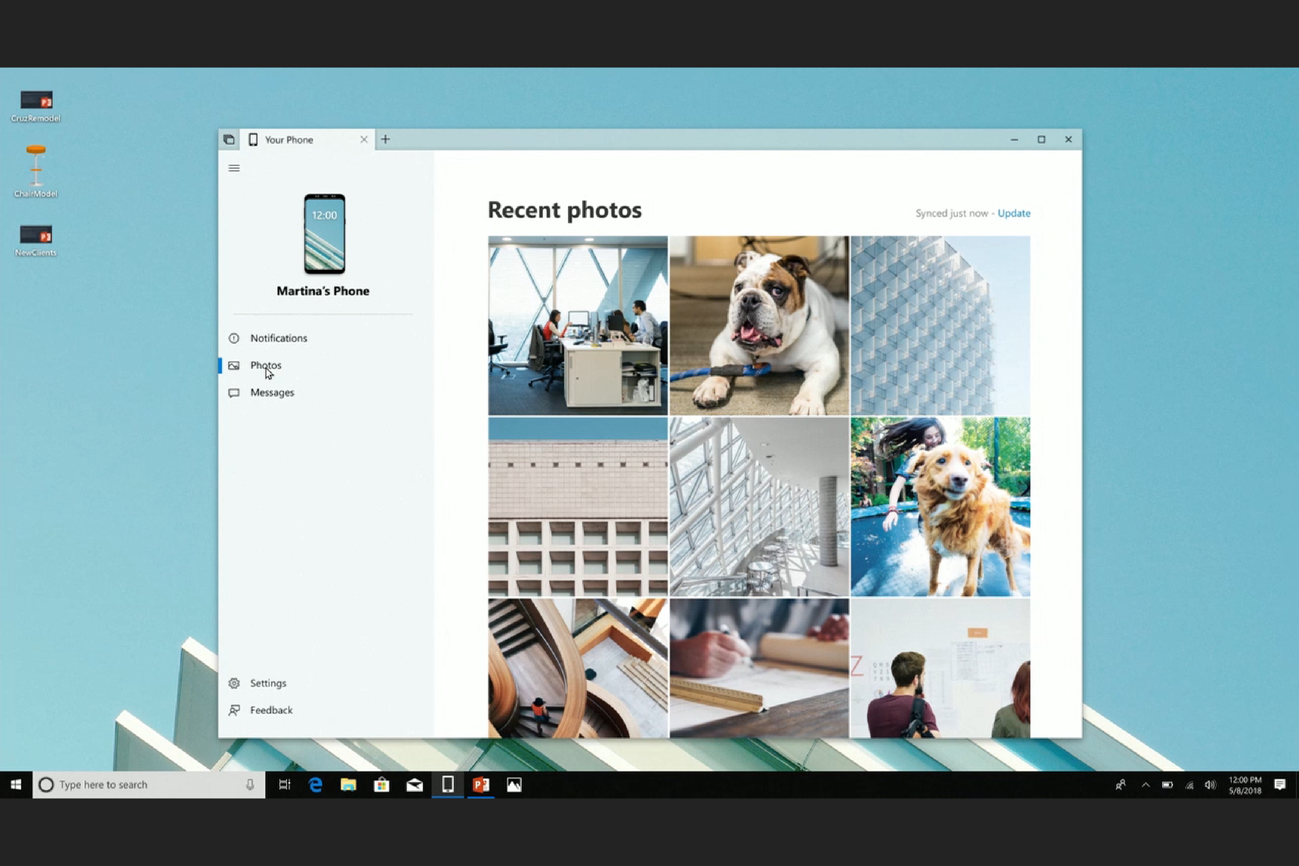Image resolution: width=1299 pixels, height=866 pixels.
Task: Check battery status from the system tray
Action: (1167, 784)
